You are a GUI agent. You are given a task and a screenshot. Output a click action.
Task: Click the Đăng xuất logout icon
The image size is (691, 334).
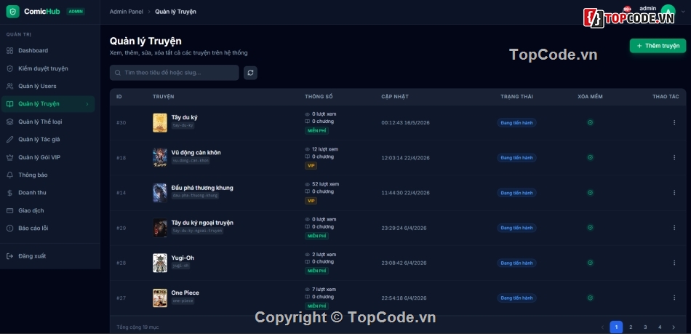9,256
